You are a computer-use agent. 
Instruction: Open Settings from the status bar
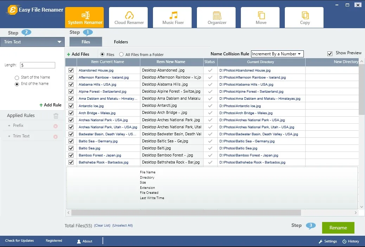pos(328,241)
